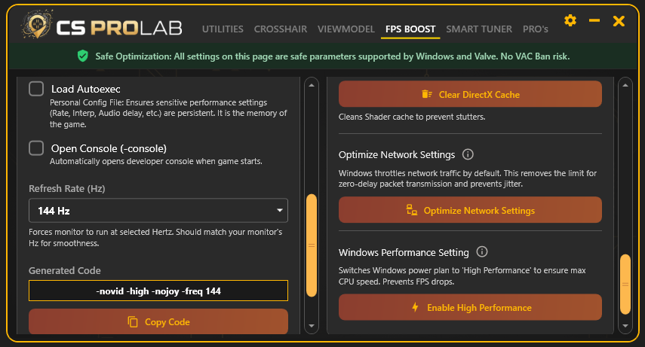Show info for Optimize Network Settings

pos(468,154)
